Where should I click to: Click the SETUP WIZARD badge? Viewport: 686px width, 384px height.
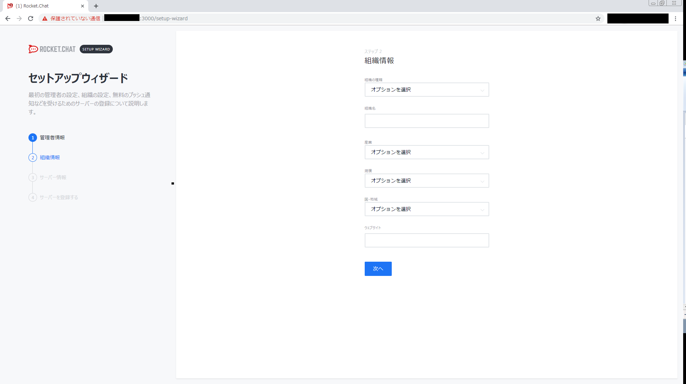tap(96, 49)
